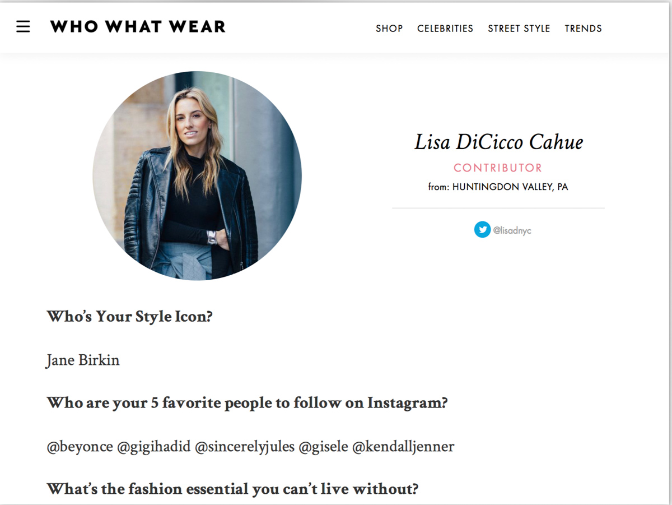Screen dimensions: 672x505
Task: Open the Shop menu item
Action: (x=389, y=29)
